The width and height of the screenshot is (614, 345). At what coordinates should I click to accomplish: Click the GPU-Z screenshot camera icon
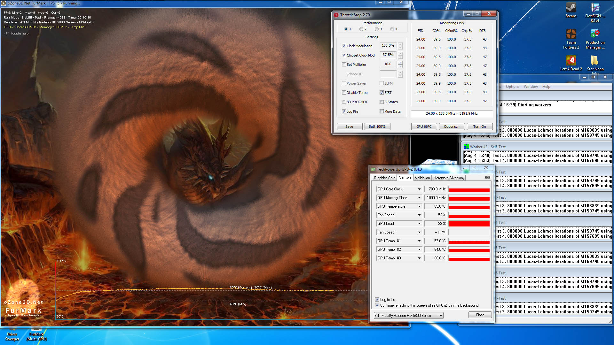click(487, 177)
